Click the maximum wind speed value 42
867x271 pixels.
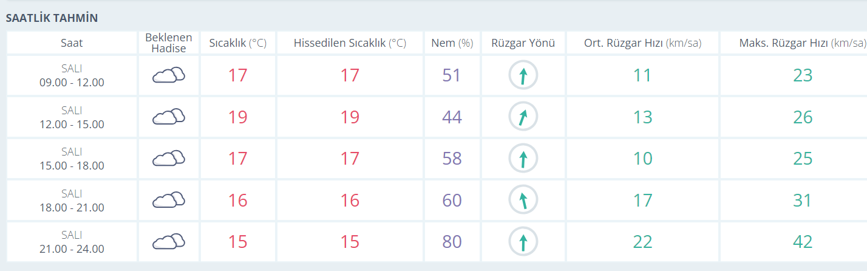click(803, 242)
